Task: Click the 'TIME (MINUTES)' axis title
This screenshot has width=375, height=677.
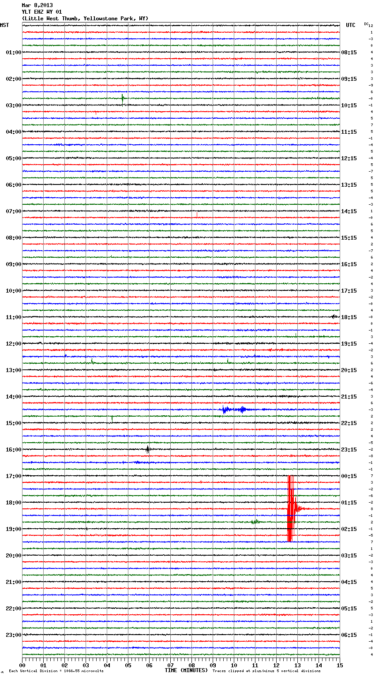Action: click(186, 670)
